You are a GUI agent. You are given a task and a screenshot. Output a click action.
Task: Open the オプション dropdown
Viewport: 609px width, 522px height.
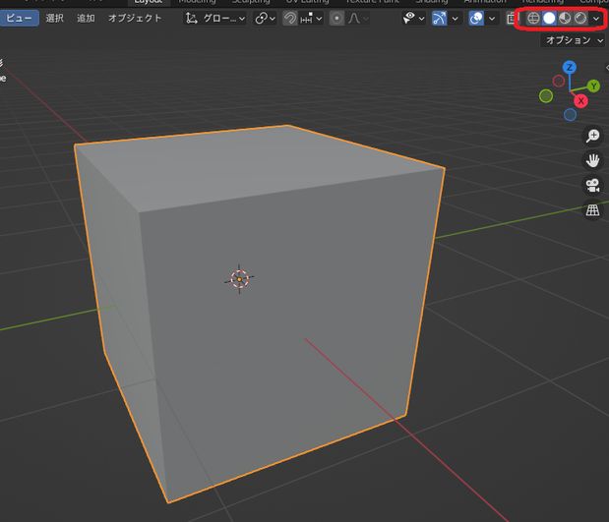point(574,40)
